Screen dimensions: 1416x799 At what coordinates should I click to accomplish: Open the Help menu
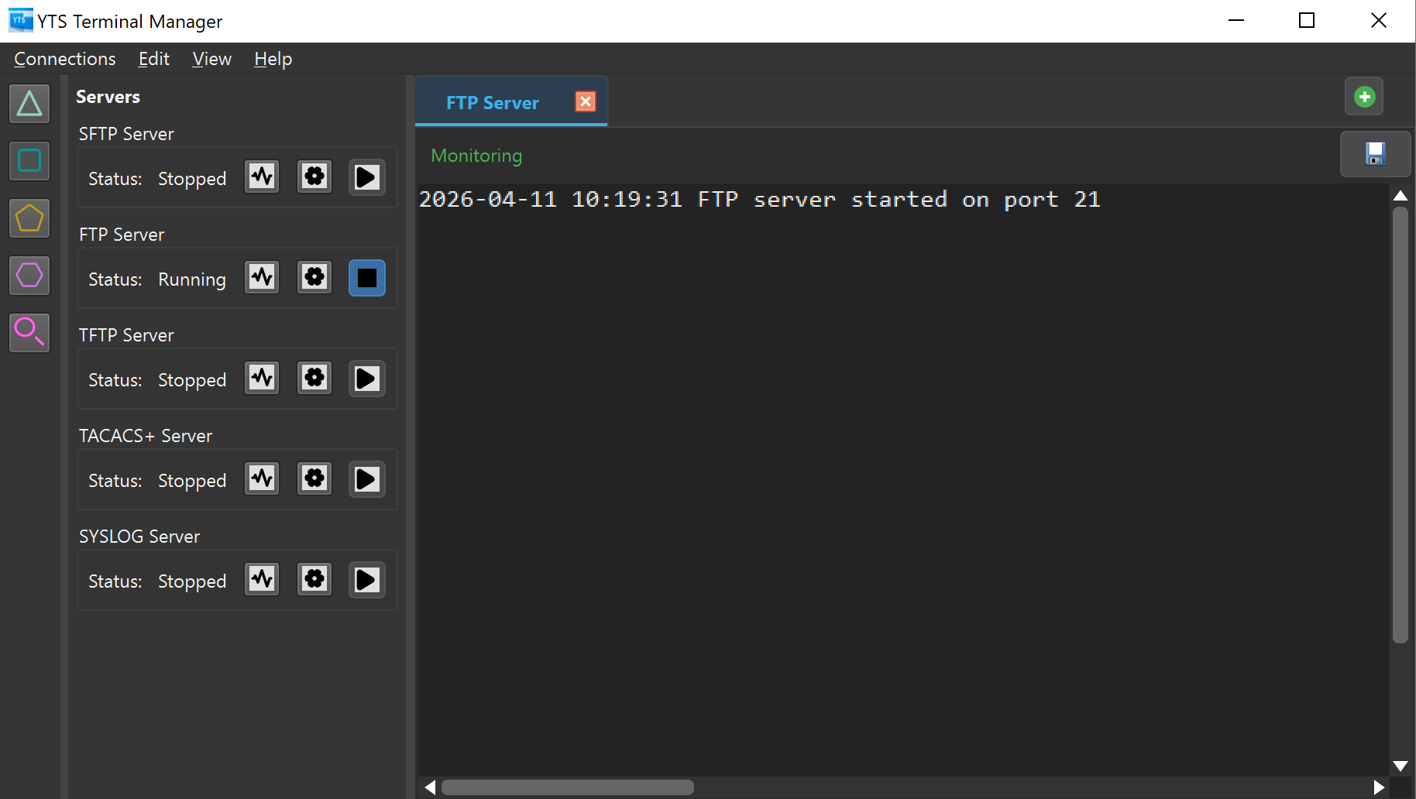coord(273,58)
